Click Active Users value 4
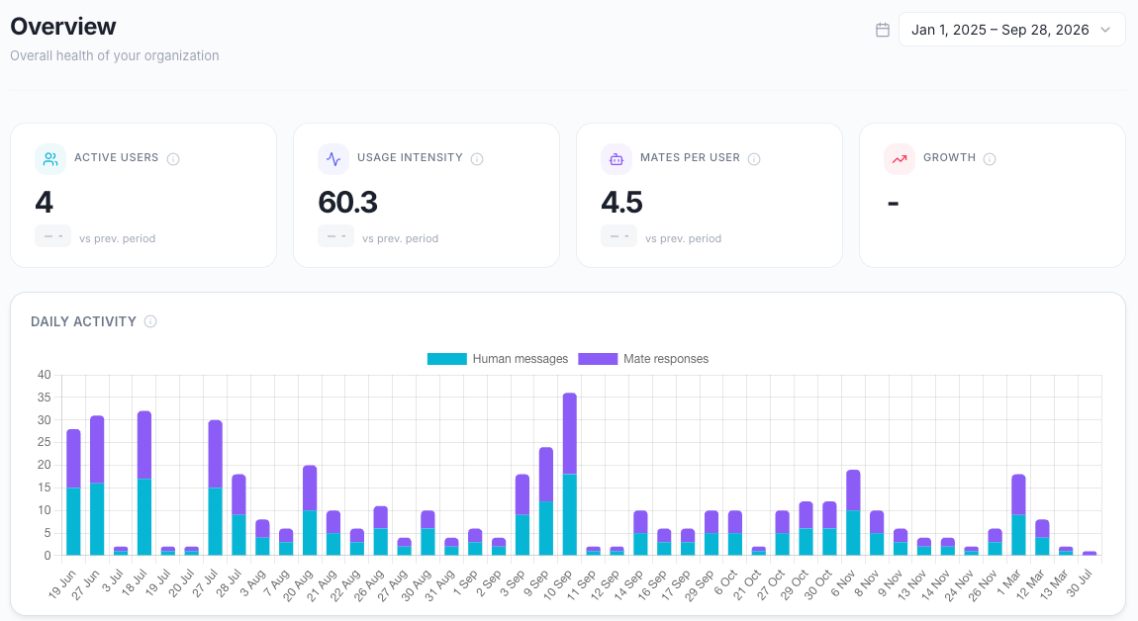1138x621 pixels. pyautogui.click(x=45, y=202)
